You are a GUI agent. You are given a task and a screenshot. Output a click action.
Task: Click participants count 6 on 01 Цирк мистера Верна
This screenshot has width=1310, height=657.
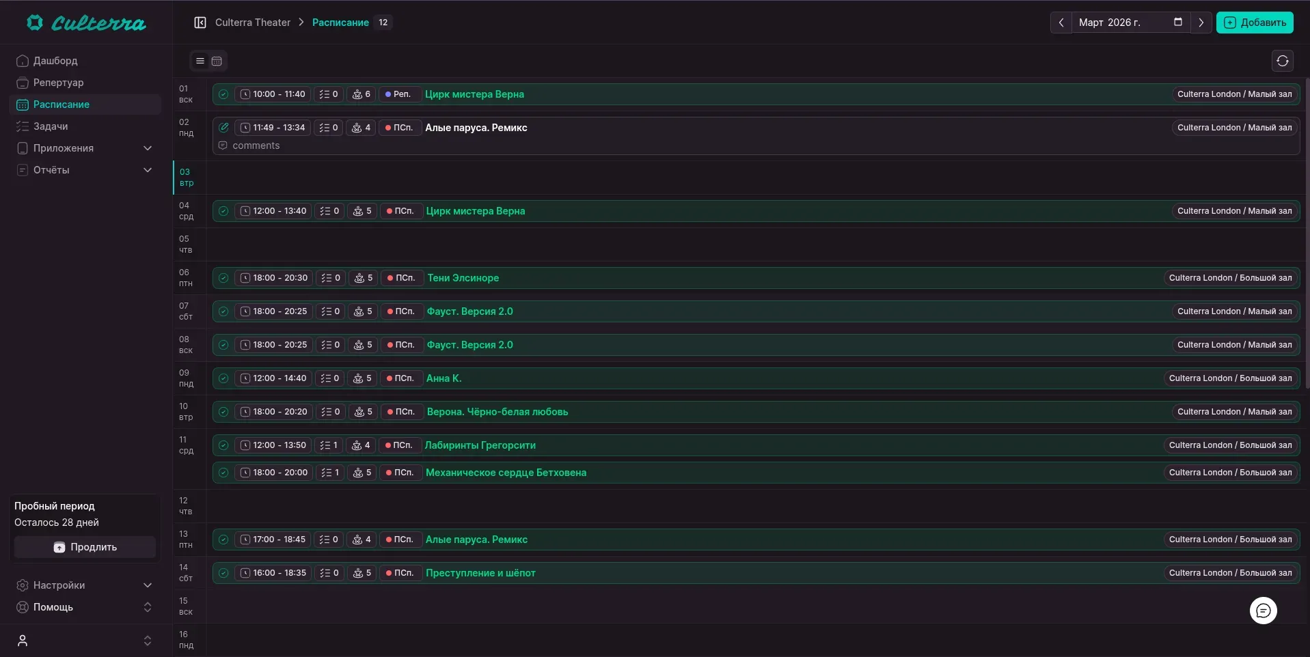[361, 94]
